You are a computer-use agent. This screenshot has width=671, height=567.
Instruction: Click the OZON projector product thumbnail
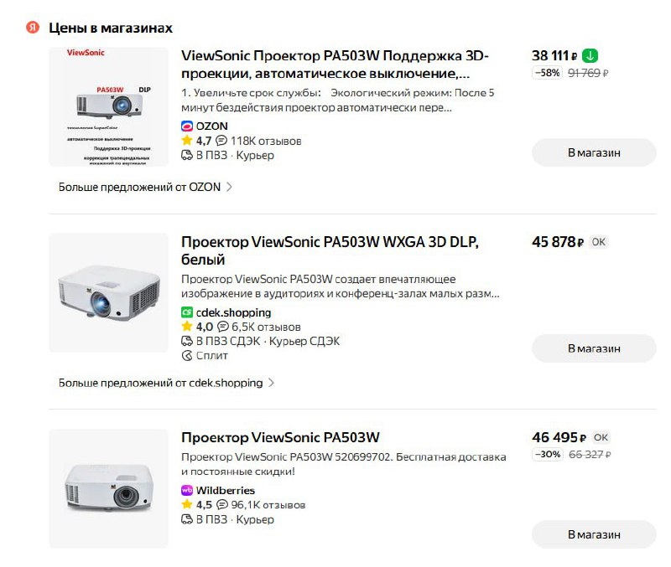coord(108,106)
